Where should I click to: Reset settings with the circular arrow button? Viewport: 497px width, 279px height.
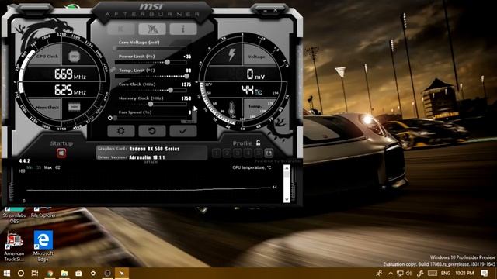(x=152, y=131)
